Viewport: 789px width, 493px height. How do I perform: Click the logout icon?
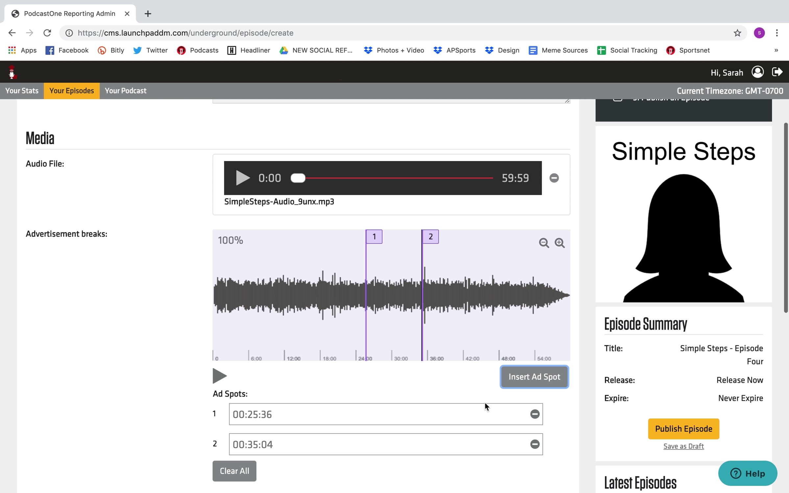coord(777,72)
